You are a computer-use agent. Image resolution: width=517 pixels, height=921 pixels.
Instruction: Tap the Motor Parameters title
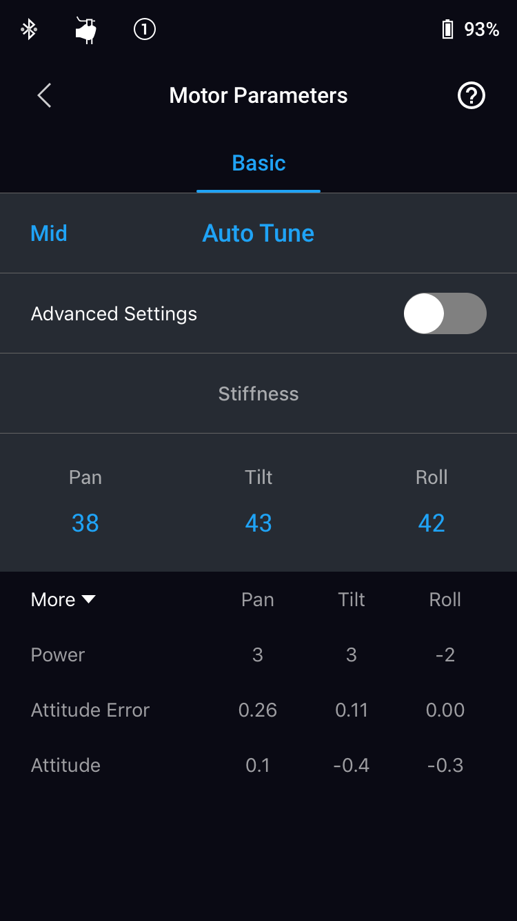258,95
